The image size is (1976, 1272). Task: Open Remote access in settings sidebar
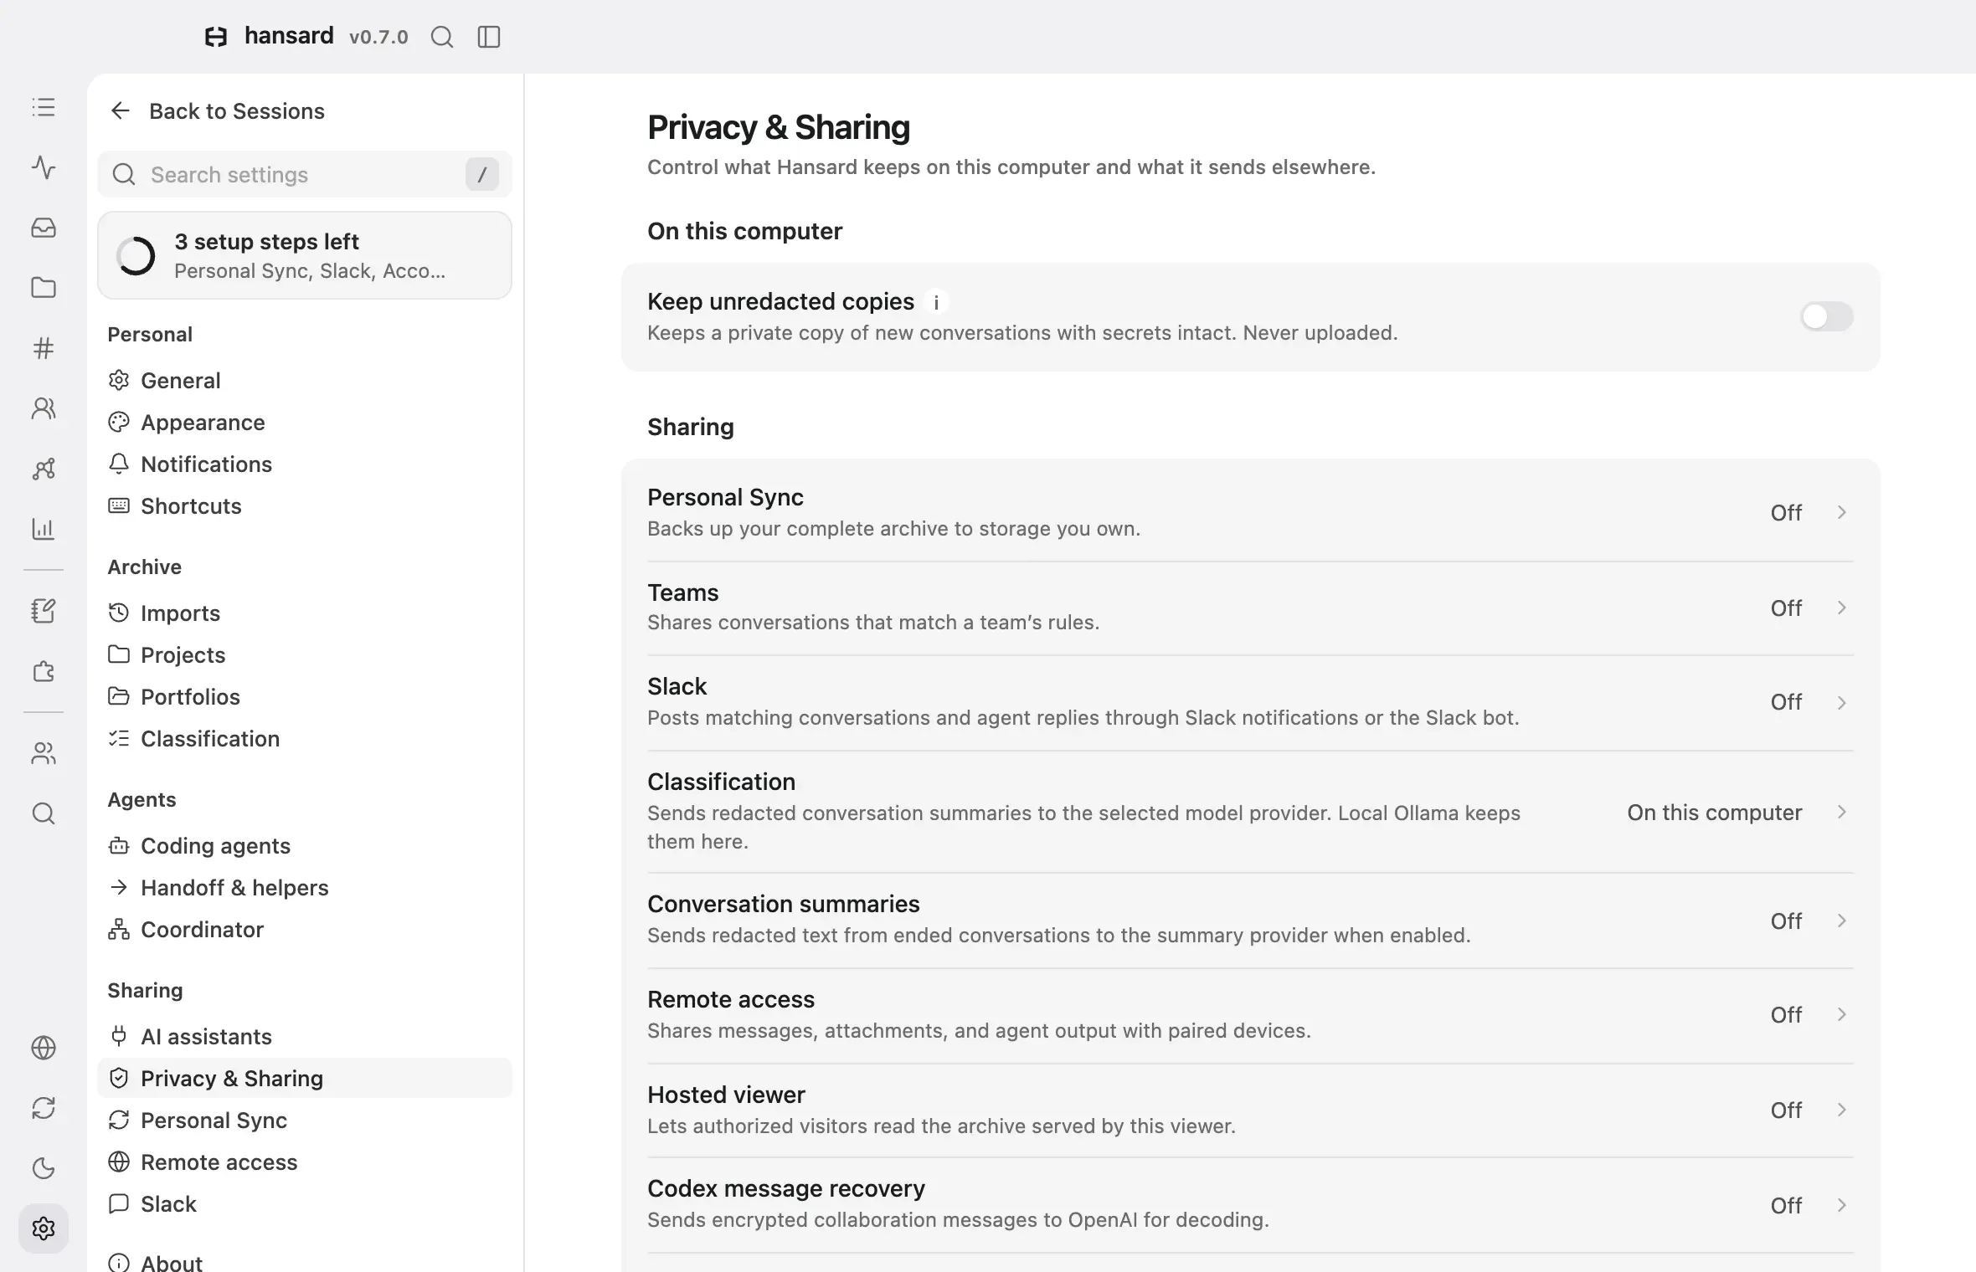(305, 1162)
